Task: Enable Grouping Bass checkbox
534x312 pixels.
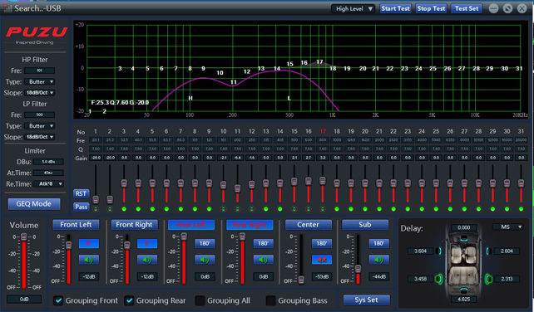Action: pos(271,300)
